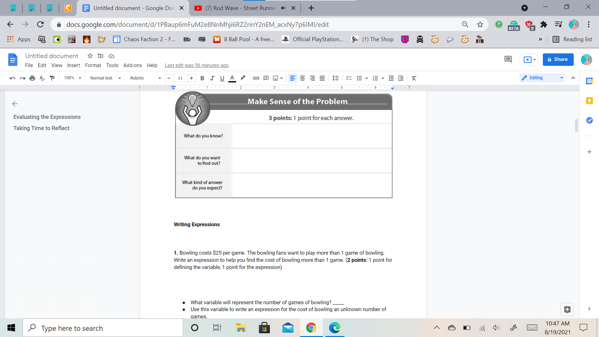
Task: Toggle italic formatting
Action: tap(212, 78)
